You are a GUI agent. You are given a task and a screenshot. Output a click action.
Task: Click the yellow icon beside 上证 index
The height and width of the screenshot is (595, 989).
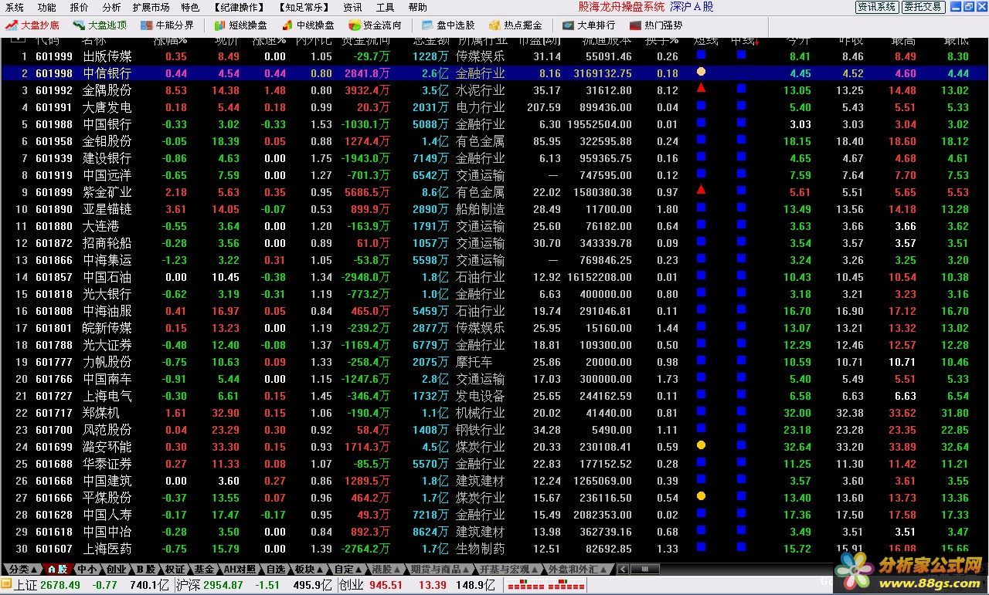pyautogui.click(x=7, y=585)
